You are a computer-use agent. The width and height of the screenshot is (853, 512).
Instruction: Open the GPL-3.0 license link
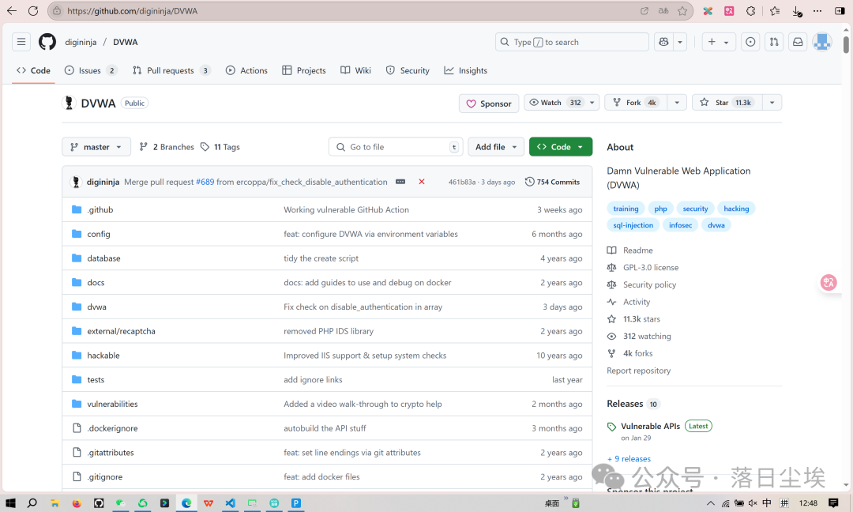click(x=651, y=267)
